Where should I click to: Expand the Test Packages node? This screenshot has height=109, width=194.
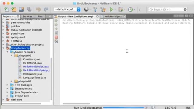tap(7, 85)
